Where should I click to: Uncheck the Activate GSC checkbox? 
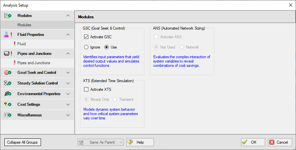86,37
